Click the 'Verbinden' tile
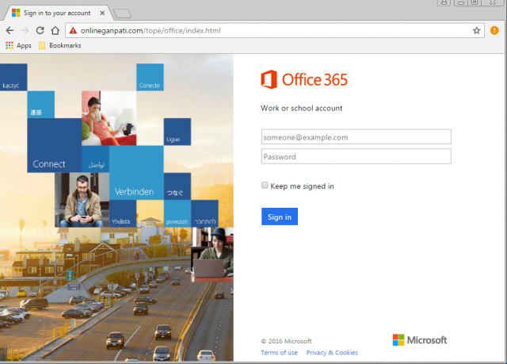 [136, 172]
